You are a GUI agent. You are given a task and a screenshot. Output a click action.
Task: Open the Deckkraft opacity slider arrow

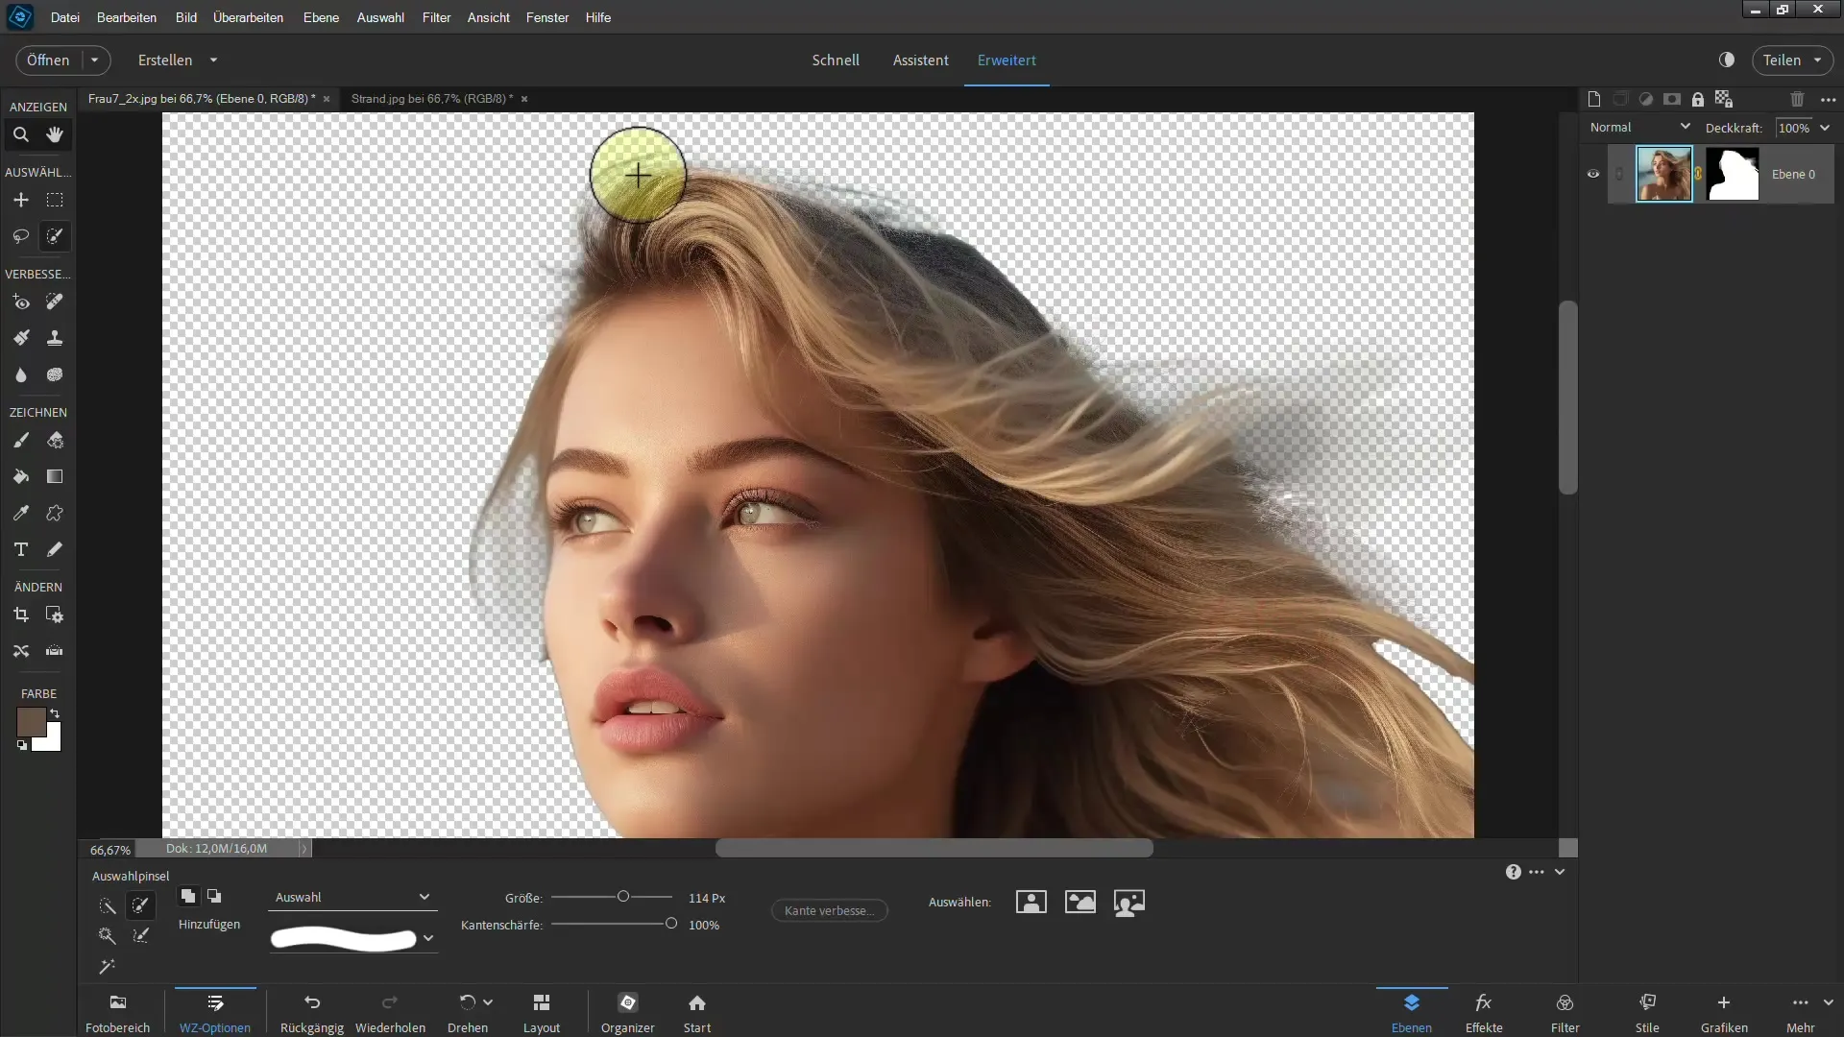pyautogui.click(x=1825, y=128)
